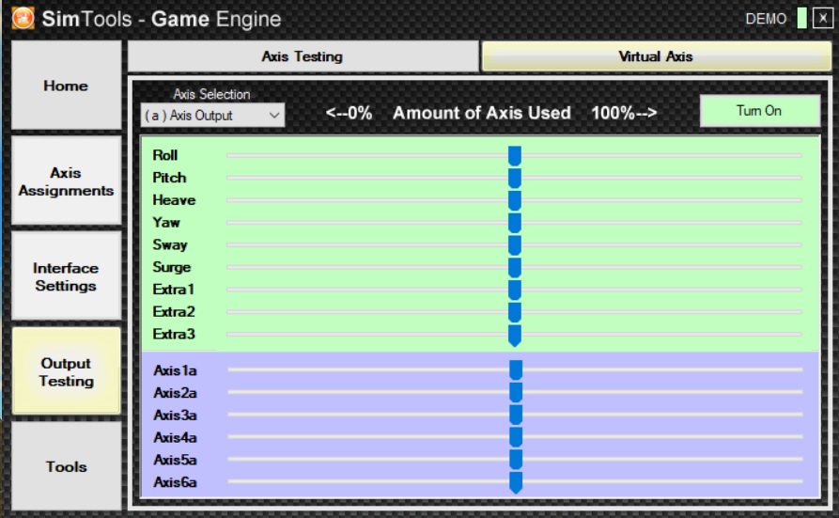Open Interface Settings from the sidebar
Image resolution: width=839 pixels, height=518 pixels.
click(66, 276)
